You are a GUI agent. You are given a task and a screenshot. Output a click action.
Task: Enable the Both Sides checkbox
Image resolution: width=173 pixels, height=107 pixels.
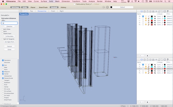2,29
